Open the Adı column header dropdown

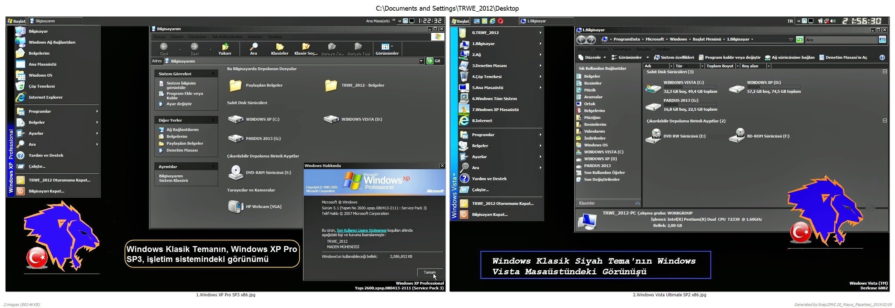(x=671, y=66)
